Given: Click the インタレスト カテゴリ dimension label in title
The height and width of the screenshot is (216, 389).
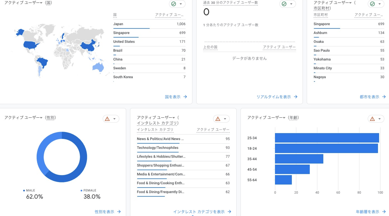Looking at the screenshot, I should pos(157,123).
